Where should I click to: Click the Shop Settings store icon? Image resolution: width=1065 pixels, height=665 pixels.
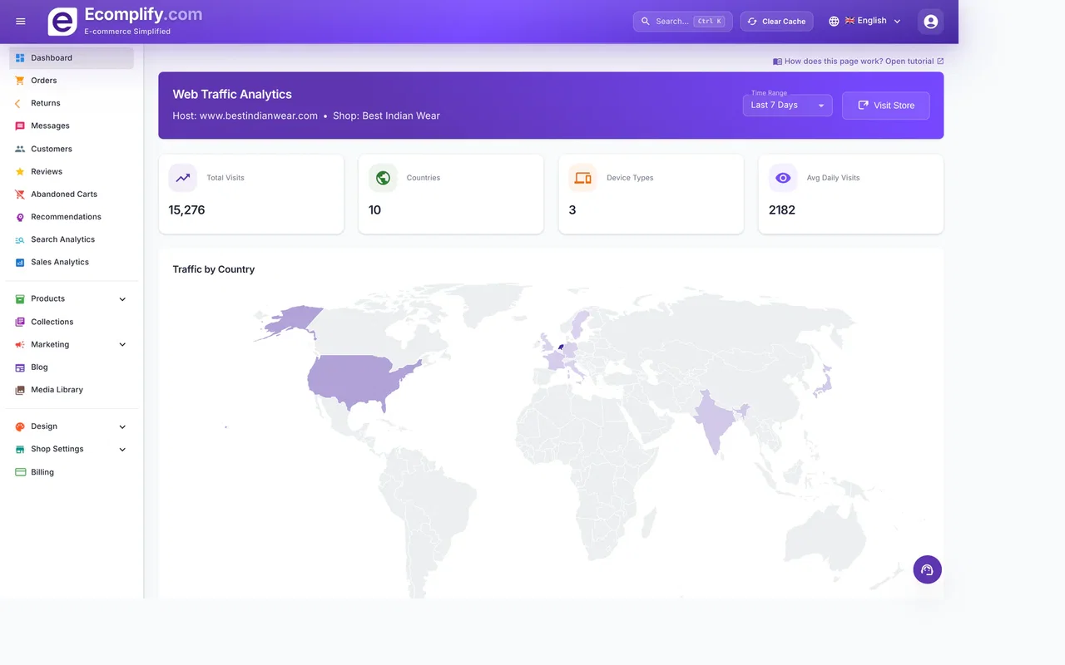pos(20,450)
